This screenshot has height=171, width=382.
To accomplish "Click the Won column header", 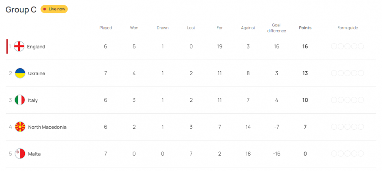I will click(x=134, y=28).
